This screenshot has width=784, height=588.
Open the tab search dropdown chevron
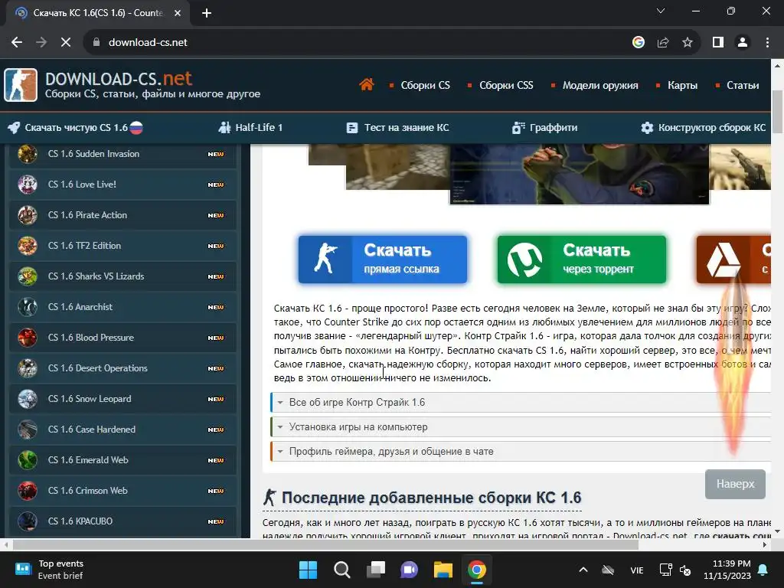click(x=661, y=11)
